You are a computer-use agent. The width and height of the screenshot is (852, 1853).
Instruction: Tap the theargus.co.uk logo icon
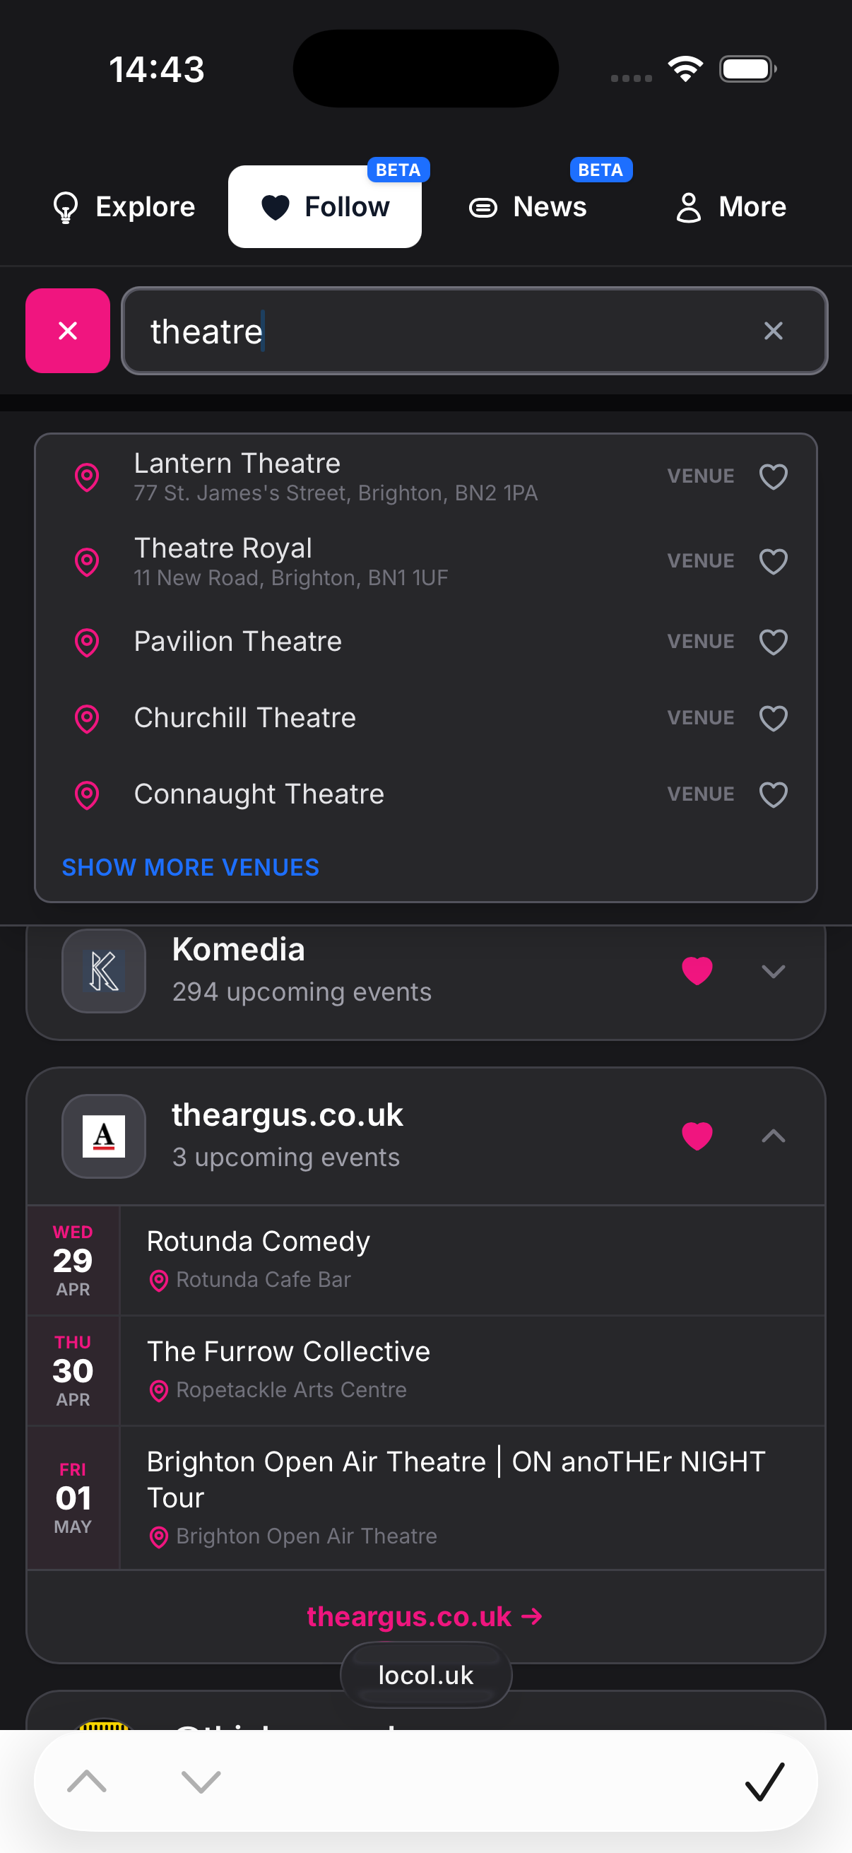coord(104,1136)
